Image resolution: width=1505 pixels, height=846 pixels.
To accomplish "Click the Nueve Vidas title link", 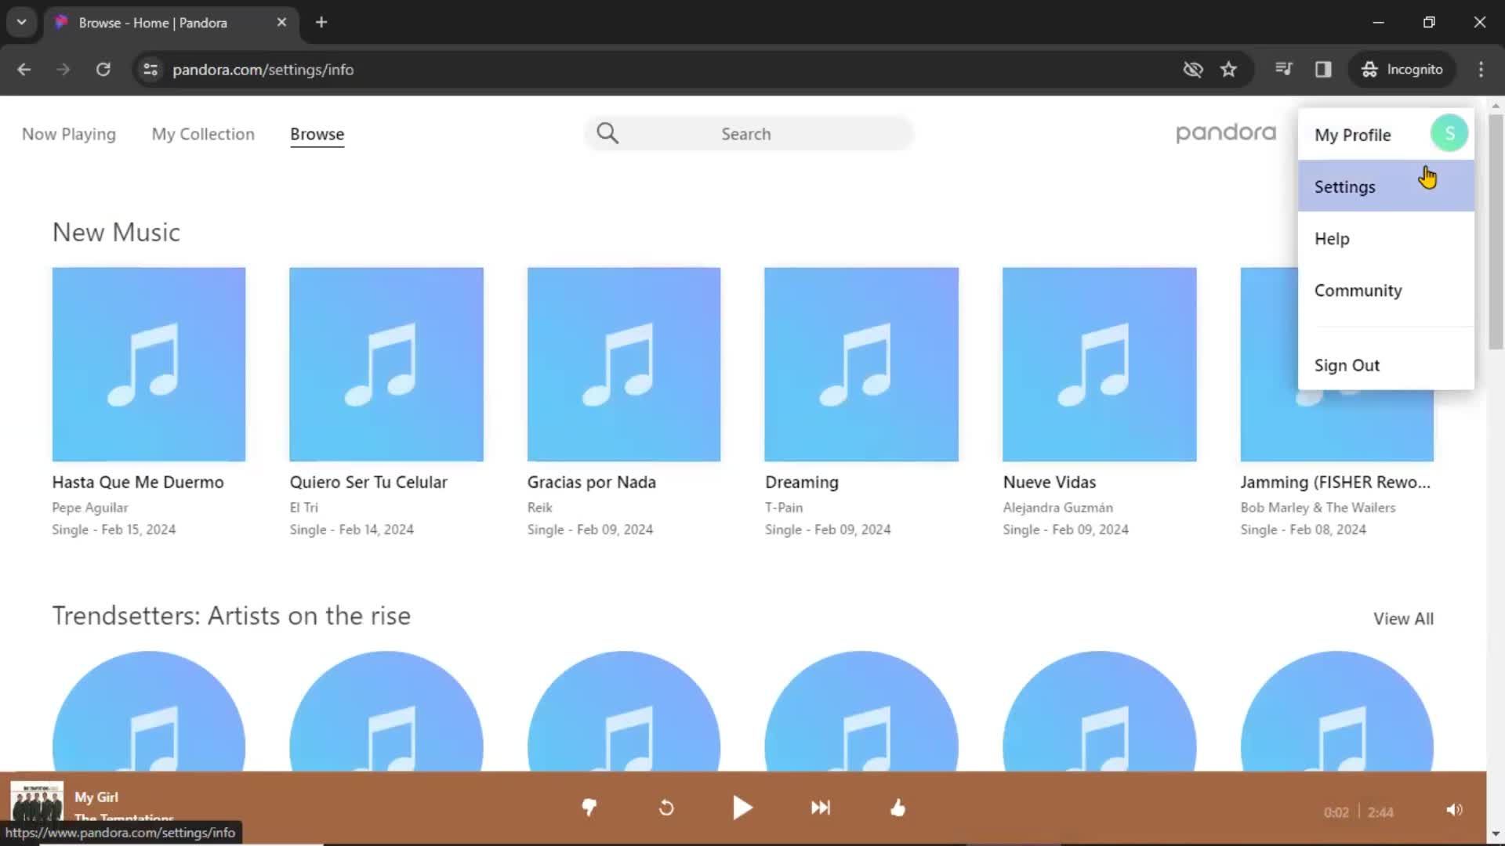I will click(x=1050, y=482).
